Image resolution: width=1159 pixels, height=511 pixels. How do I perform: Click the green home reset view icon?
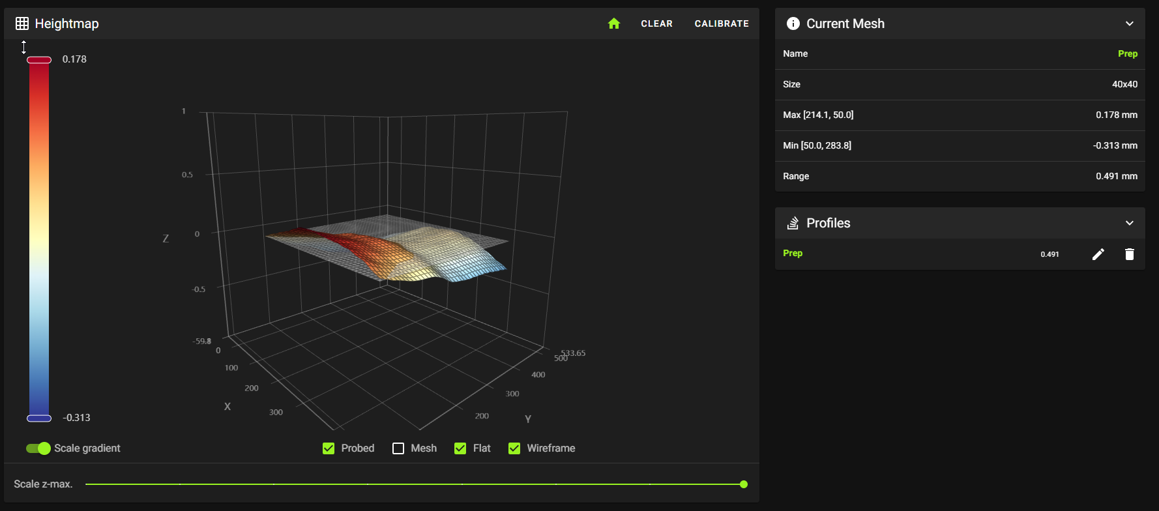[613, 23]
